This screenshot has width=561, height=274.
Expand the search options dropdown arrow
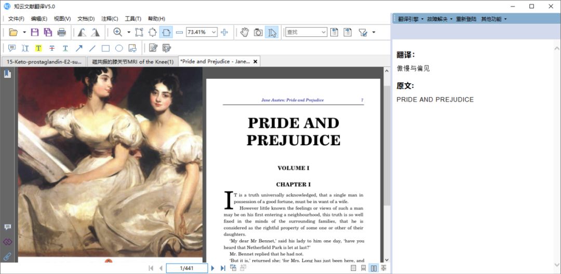(373, 33)
